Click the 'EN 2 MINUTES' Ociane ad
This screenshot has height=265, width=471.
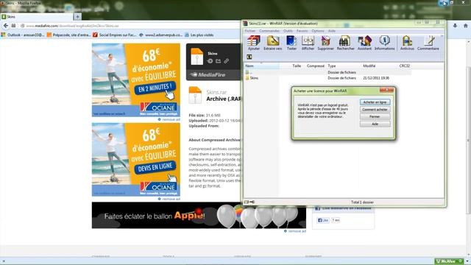pos(136,80)
